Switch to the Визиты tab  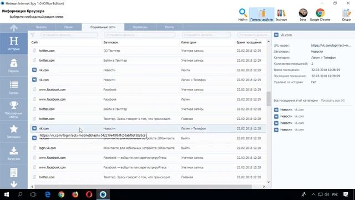tap(42, 27)
